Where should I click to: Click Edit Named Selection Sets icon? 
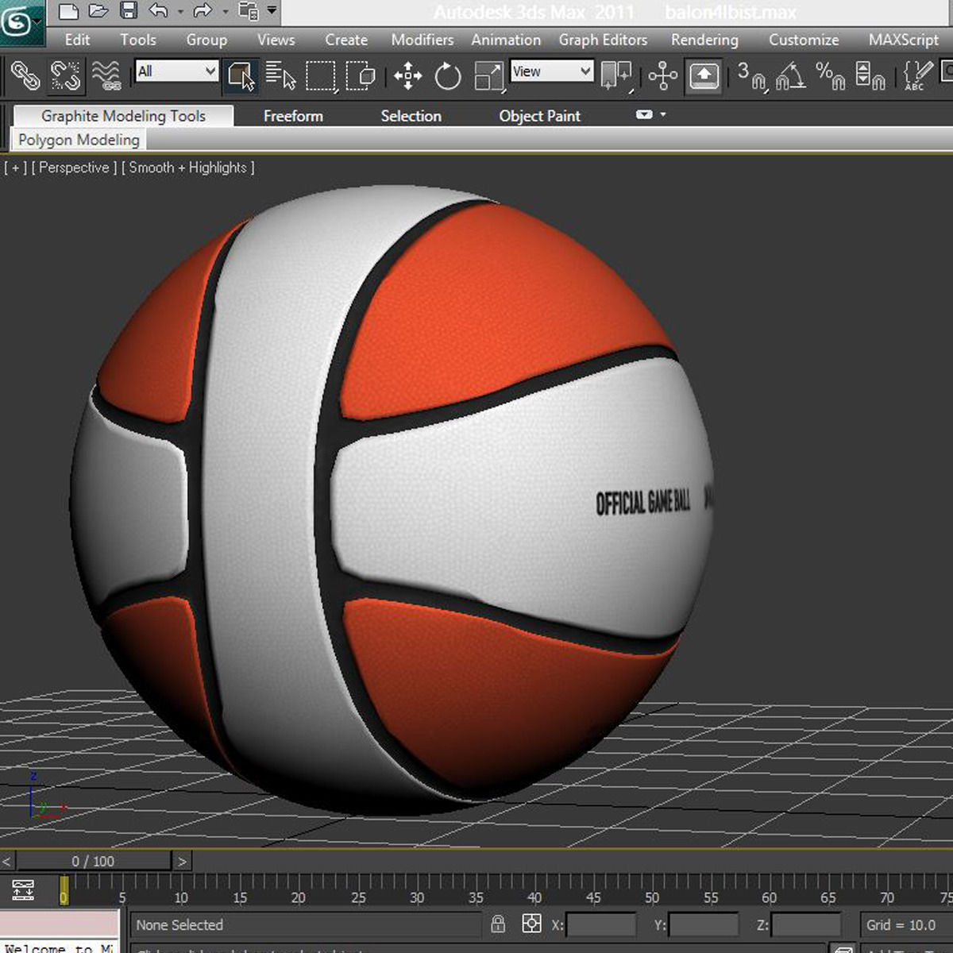click(917, 76)
